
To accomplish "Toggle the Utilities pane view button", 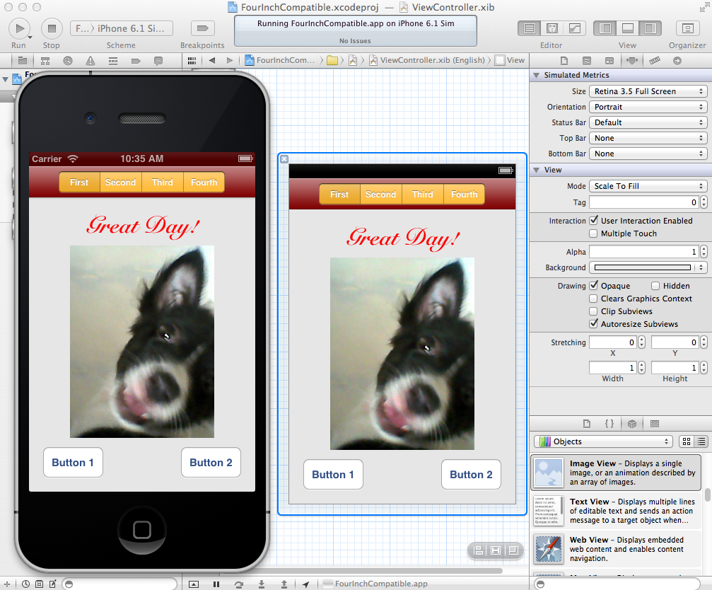I will pyautogui.click(x=650, y=28).
